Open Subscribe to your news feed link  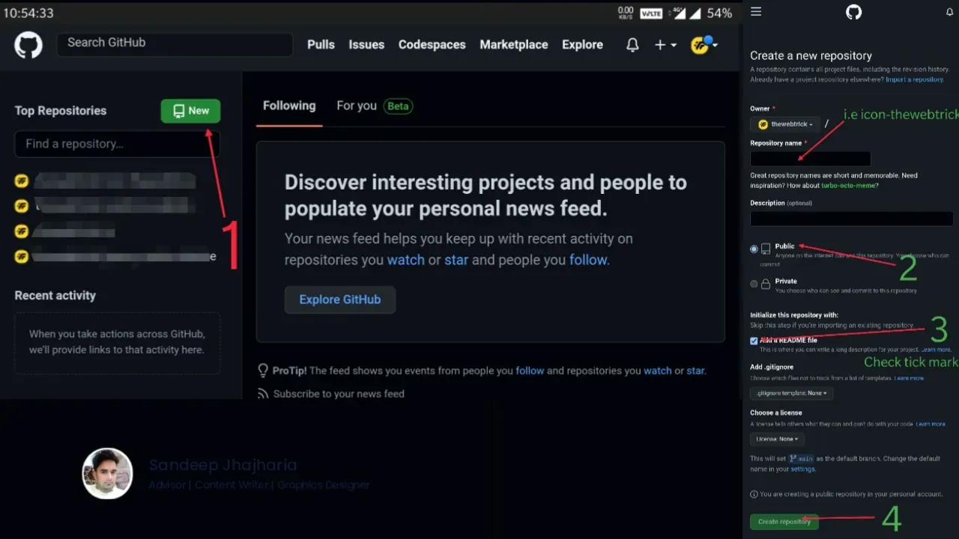coord(339,394)
